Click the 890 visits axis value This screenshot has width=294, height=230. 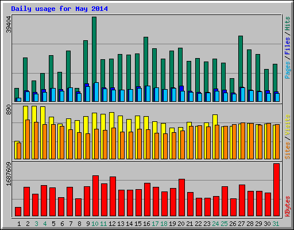coord(9,110)
